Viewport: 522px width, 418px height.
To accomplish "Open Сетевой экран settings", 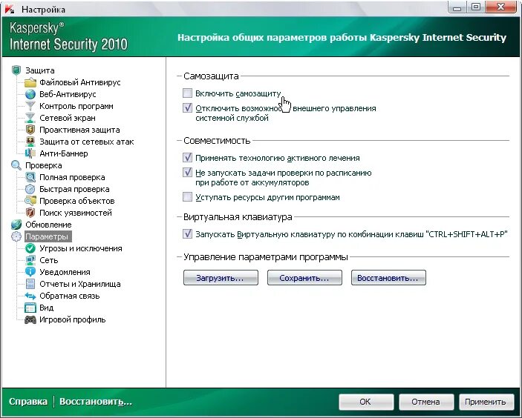I will [x=68, y=118].
